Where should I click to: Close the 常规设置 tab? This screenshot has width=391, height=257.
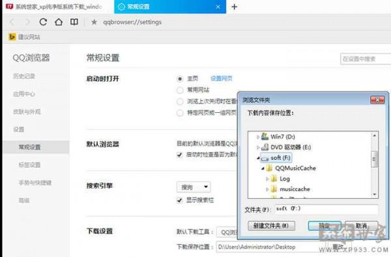tap(218, 7)
